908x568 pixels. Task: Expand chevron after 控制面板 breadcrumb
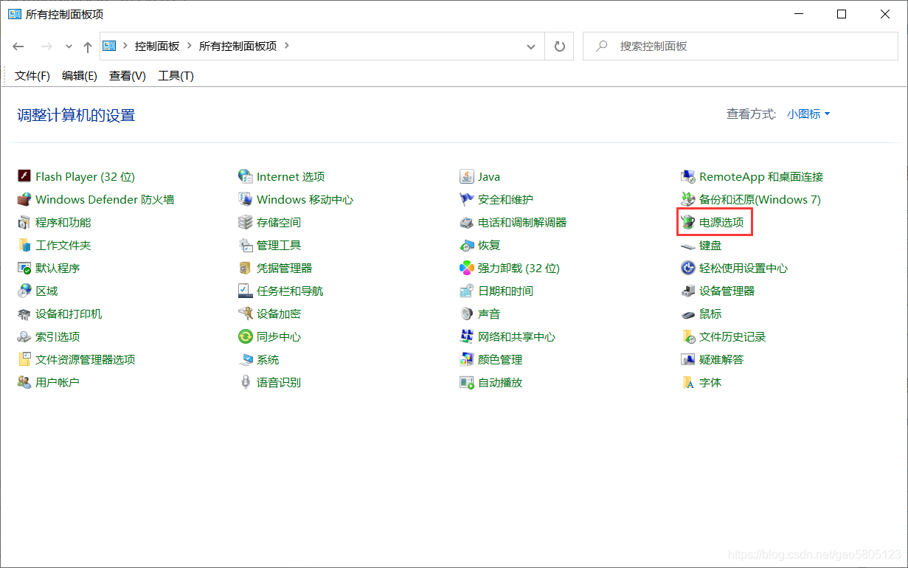coord(189,46)
